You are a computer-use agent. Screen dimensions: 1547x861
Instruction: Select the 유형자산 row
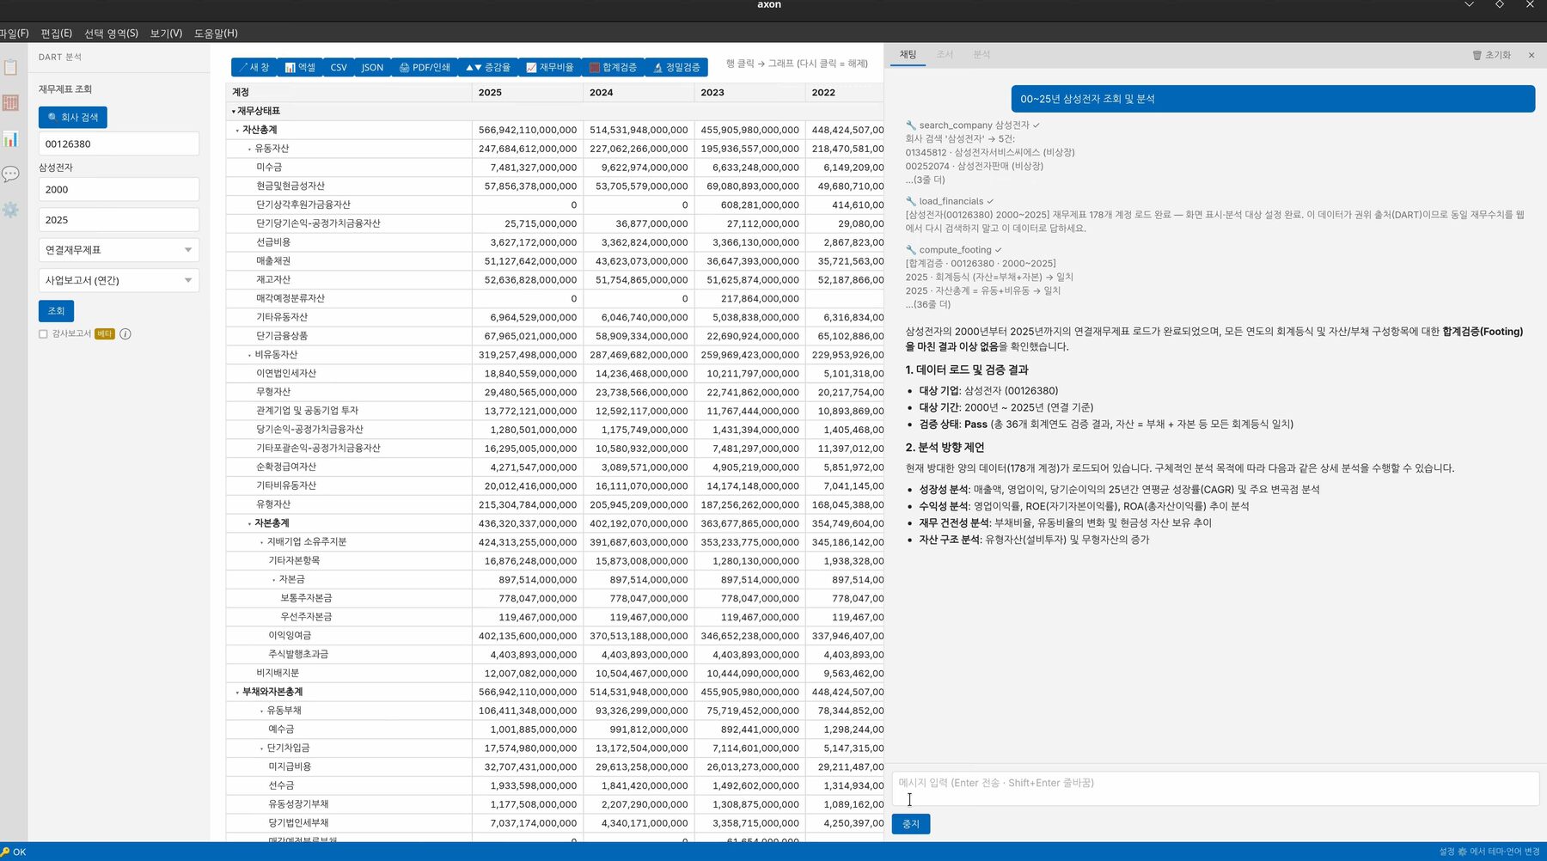pos(554,504)
